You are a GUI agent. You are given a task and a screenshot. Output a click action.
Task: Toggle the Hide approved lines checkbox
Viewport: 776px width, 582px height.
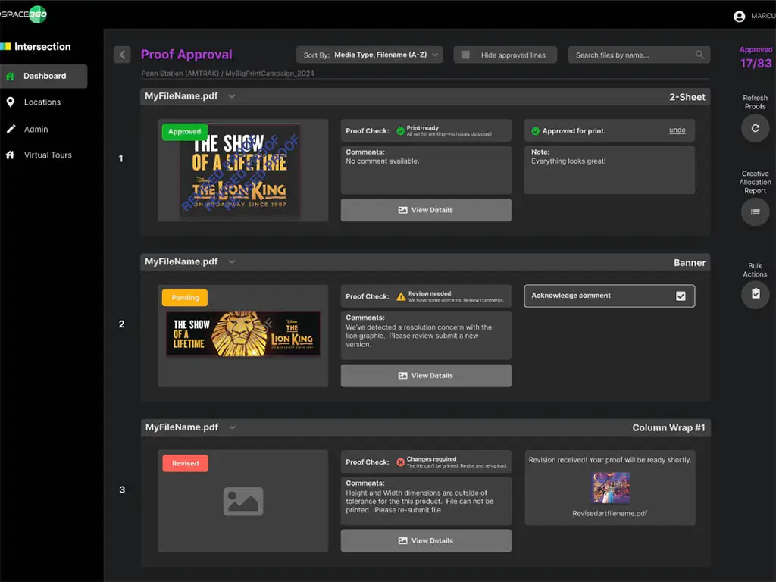tap(466, 55)
